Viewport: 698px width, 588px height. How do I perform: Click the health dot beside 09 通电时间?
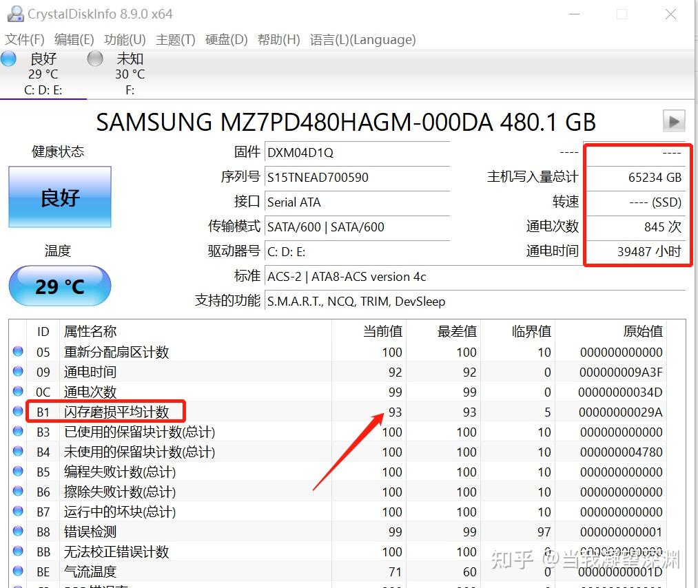17,371
